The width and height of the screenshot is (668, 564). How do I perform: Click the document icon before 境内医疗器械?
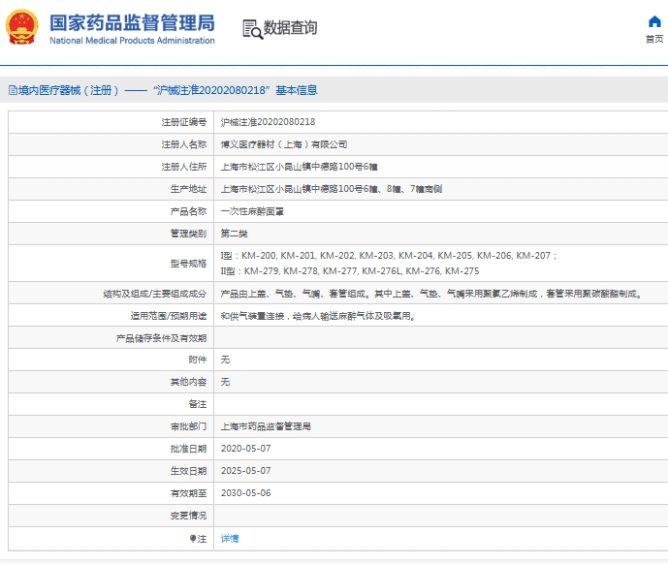pos(13,90)
